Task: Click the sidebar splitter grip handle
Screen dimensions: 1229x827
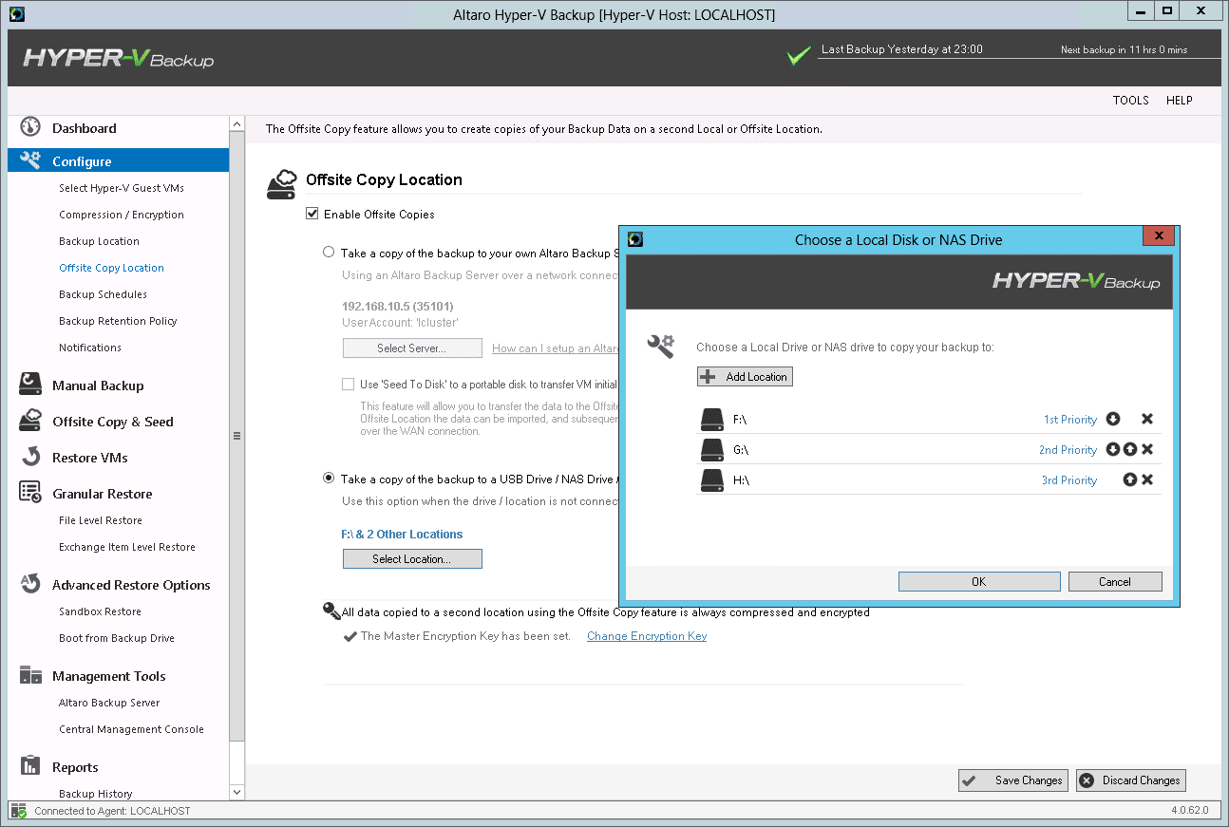Action: 236,436
